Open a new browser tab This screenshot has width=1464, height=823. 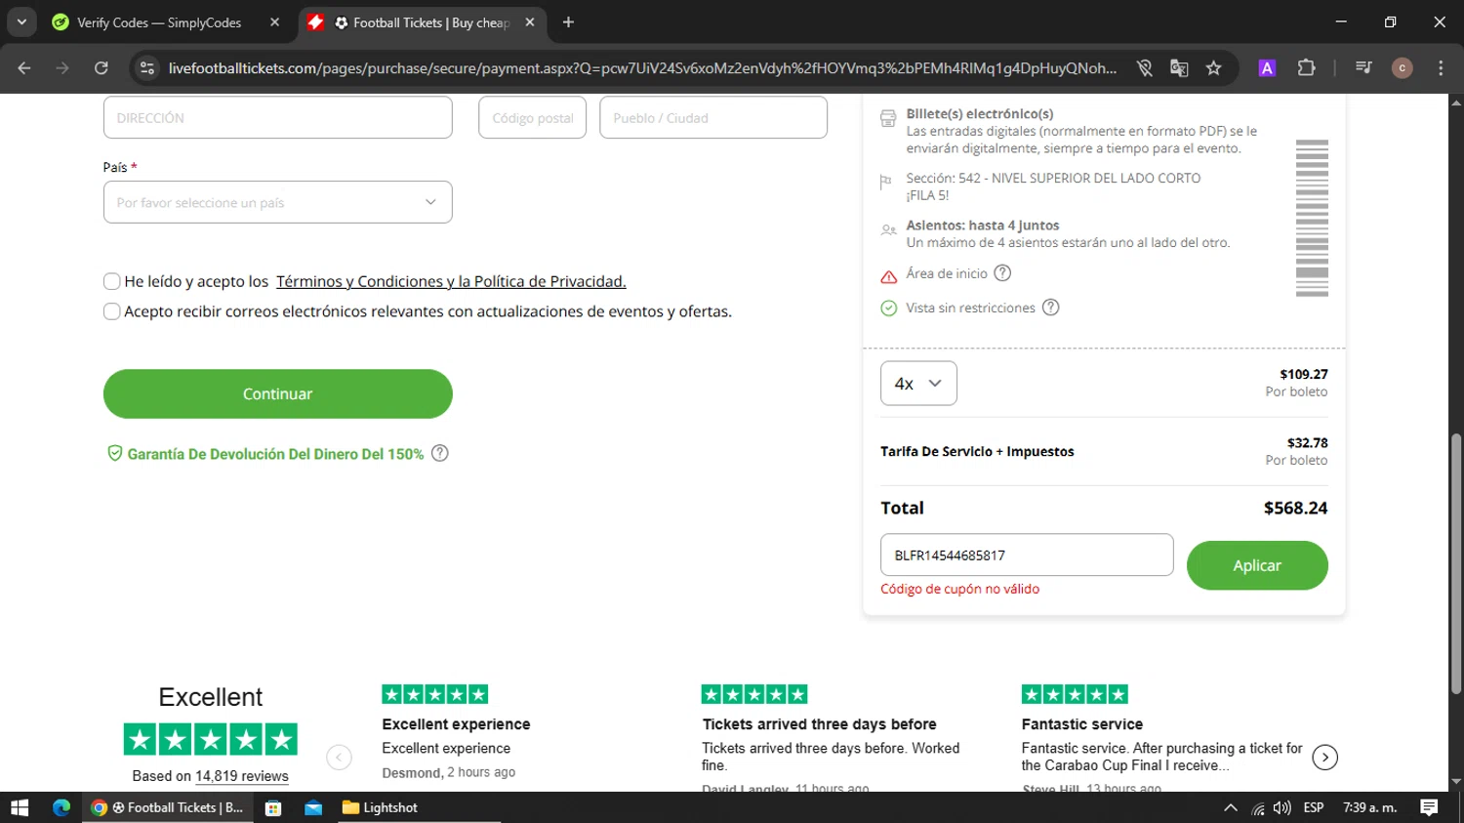click(x=568, y=21)
